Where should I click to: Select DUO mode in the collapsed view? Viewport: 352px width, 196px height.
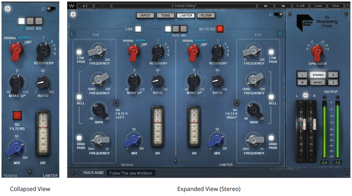[x=30, y=21]
